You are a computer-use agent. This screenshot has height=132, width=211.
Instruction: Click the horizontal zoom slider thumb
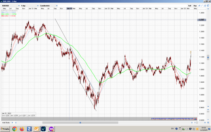coord(197,123)
